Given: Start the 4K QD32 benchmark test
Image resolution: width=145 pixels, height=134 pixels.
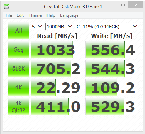Looking at the screenshot, I should 19,106.
